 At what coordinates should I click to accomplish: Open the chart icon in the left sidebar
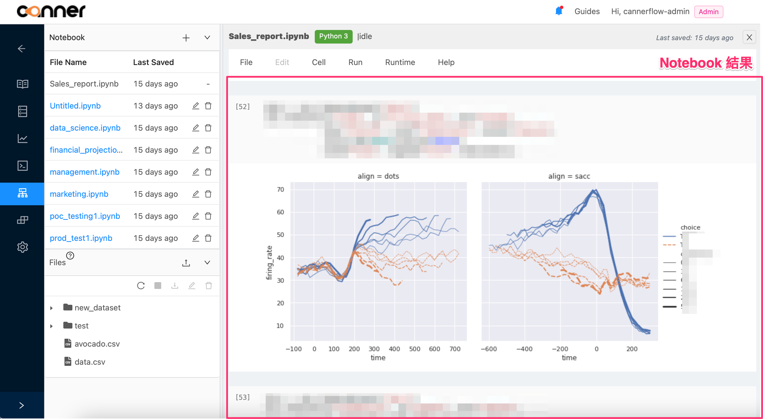click(x=22, y=139)
